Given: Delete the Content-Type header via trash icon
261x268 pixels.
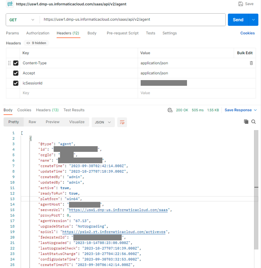Looking at the screenshot, I should click(x=251, y=63).
